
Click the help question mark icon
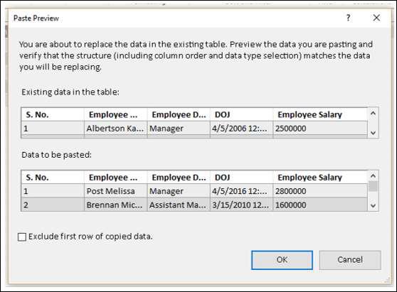coord(349,18)
